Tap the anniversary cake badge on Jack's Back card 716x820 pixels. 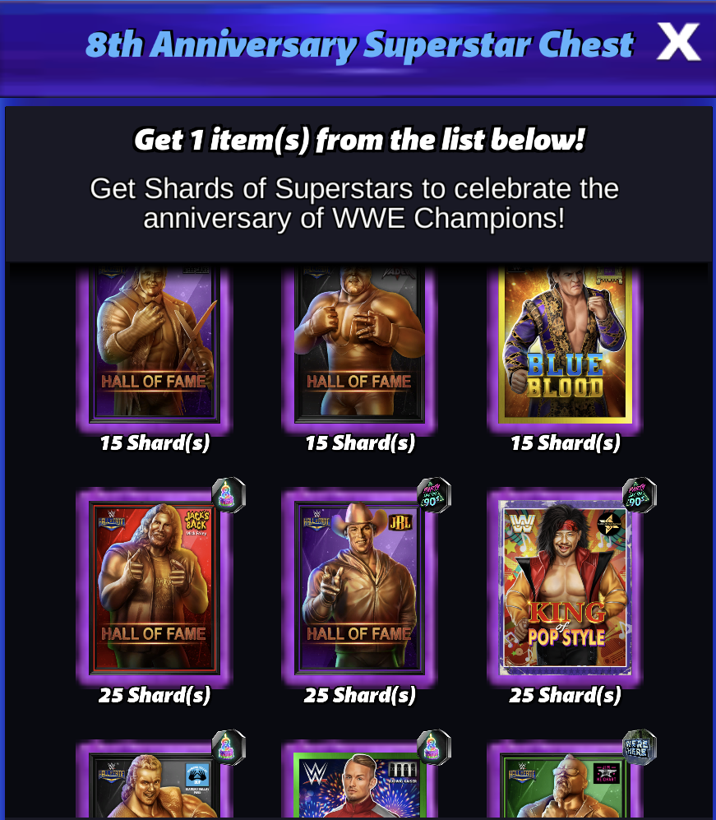(x=229, y=495)
